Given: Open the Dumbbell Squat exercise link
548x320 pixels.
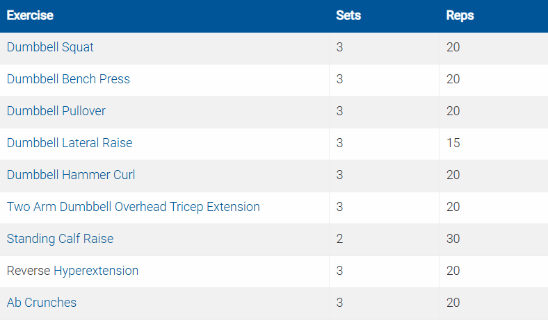Looking at the screenshot, I should pos(50,48).
